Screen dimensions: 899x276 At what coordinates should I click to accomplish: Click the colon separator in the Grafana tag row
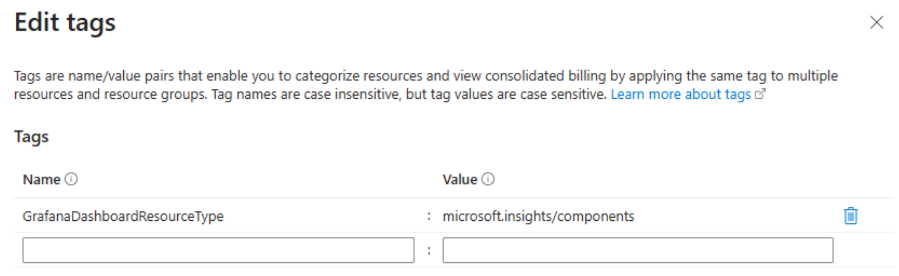click(429, 216)
